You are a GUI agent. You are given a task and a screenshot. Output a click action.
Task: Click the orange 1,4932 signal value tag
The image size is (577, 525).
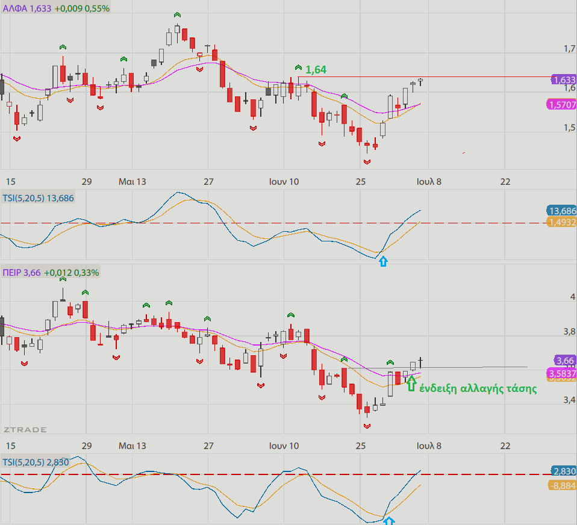(561, 222)
